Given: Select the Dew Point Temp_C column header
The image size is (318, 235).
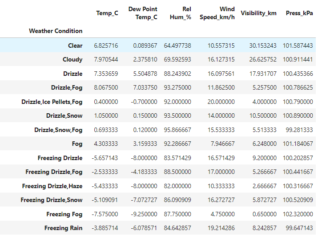Looking at the screenshot, I should pyautogui.click(x=143, y=13).
